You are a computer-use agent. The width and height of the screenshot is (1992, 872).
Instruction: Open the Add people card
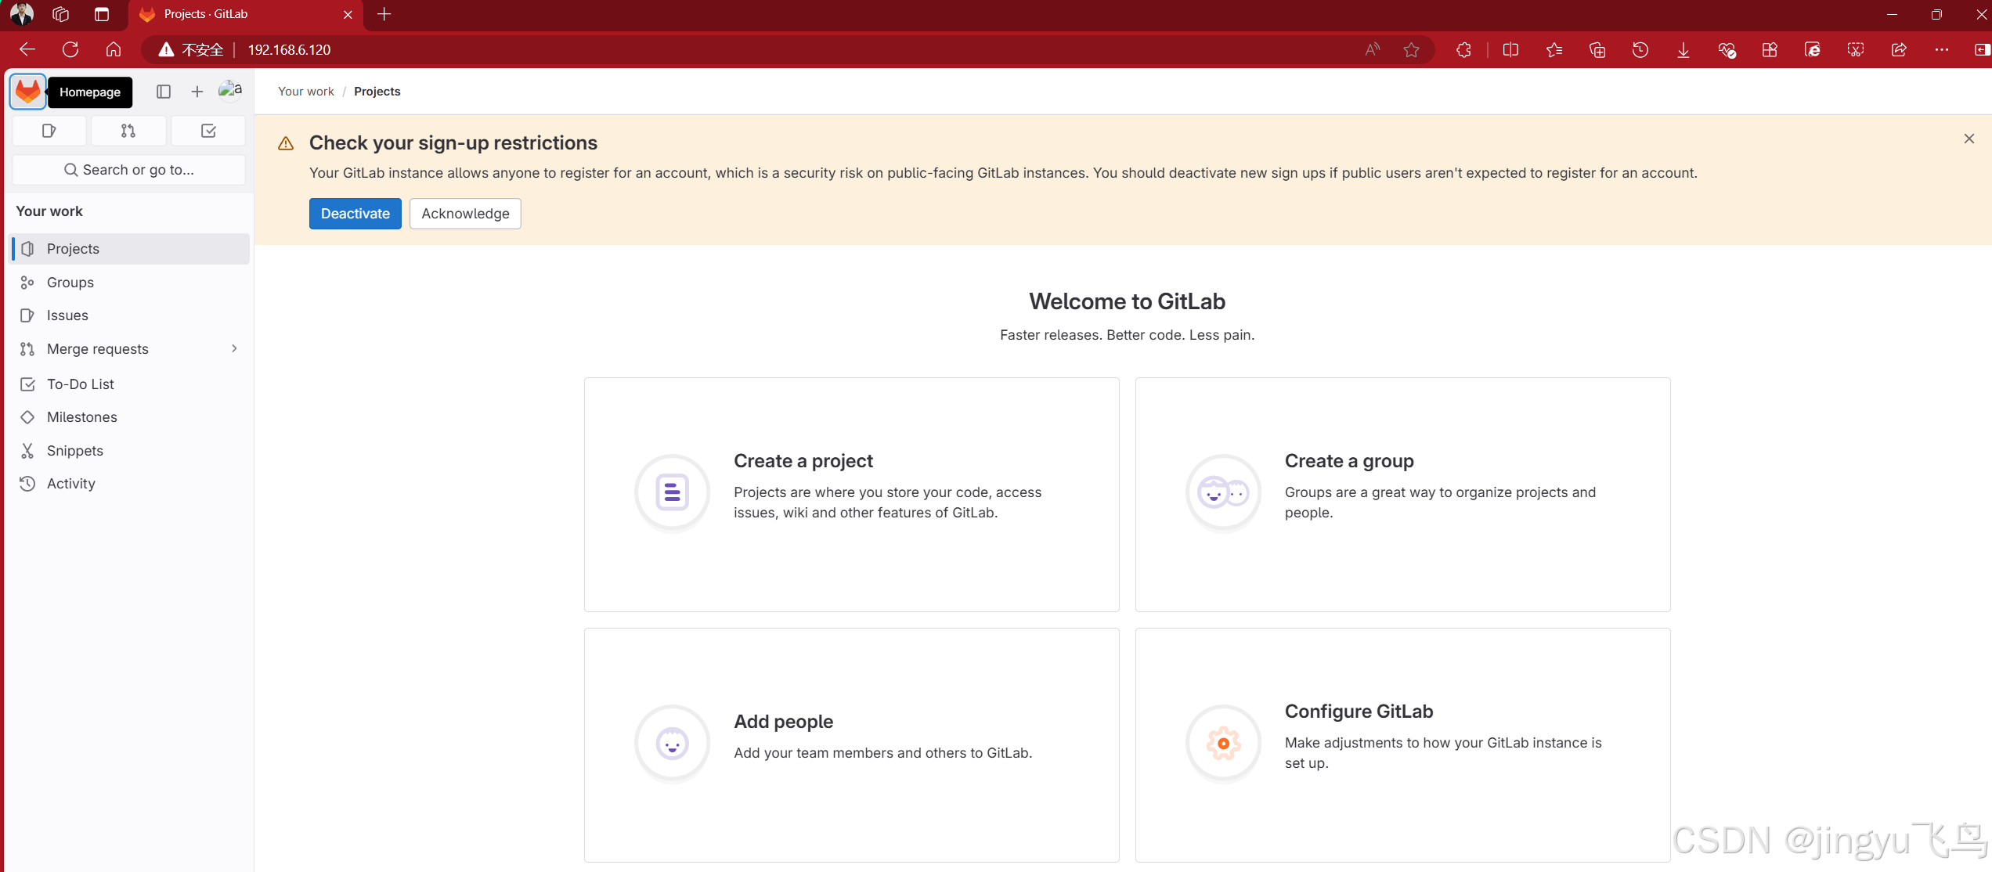click(852, 745)
